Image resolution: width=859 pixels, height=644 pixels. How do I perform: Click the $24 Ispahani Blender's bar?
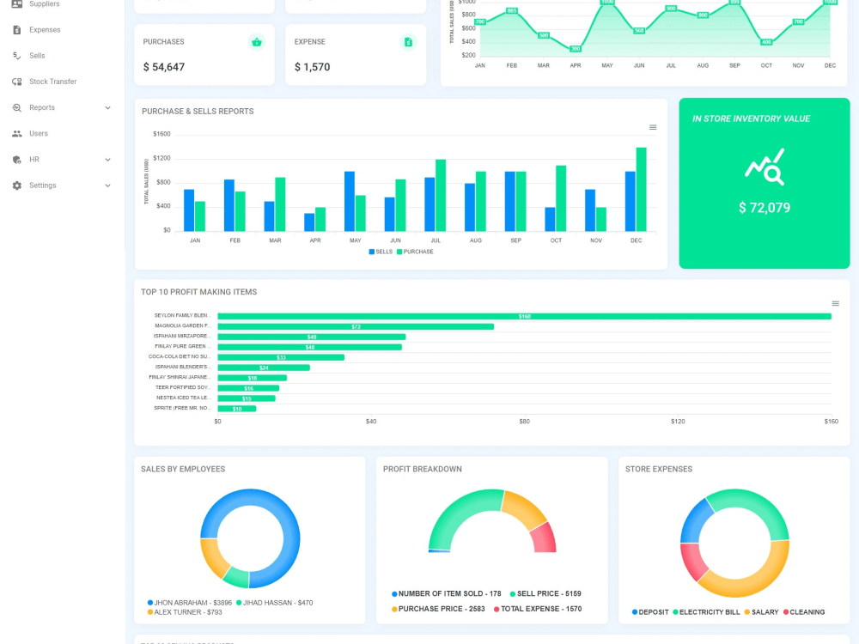(x=264, y=368)
